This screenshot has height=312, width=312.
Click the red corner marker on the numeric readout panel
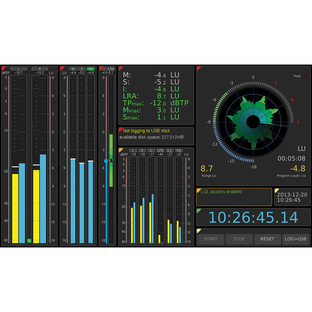121,68
